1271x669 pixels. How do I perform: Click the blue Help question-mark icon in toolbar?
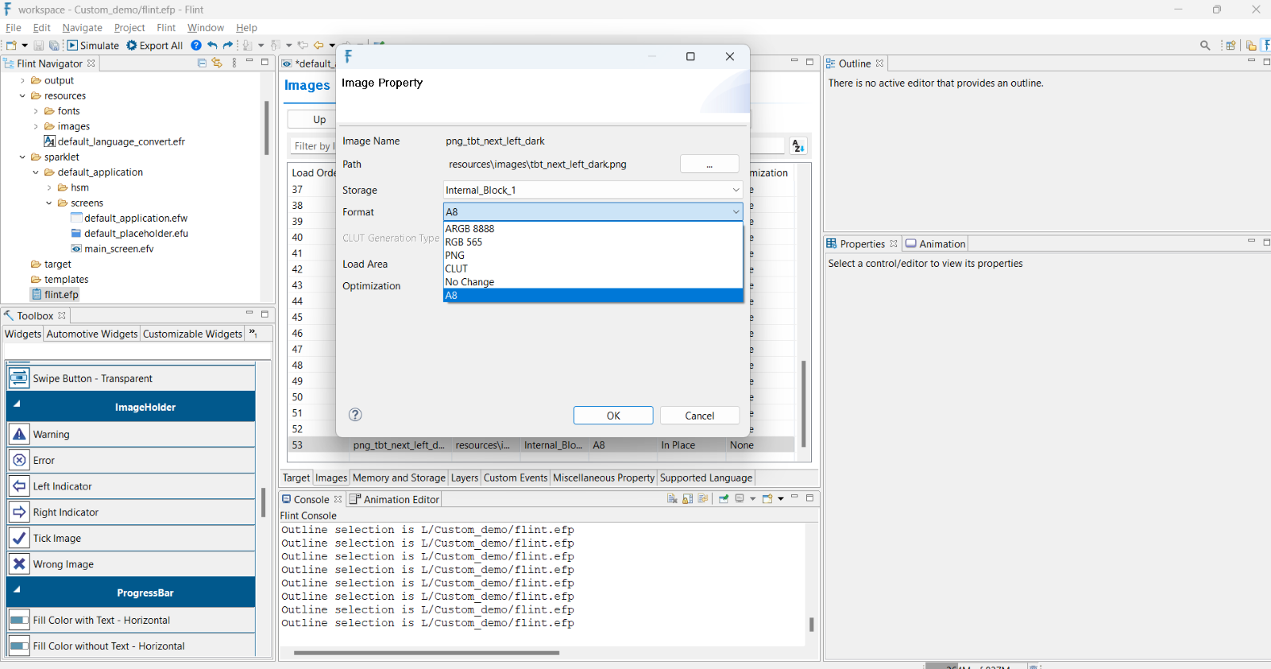pos(196,45)
